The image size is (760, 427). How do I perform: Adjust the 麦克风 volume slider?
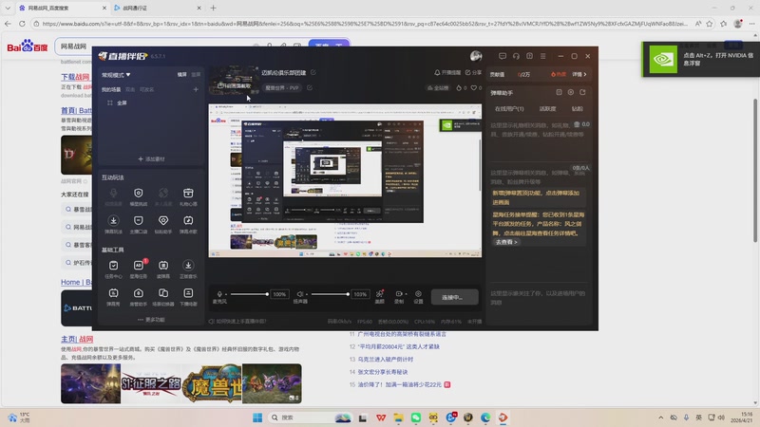(249, 294)
